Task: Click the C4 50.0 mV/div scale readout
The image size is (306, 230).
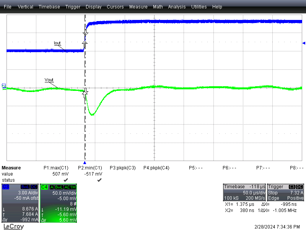Action: tap(64, 193)
